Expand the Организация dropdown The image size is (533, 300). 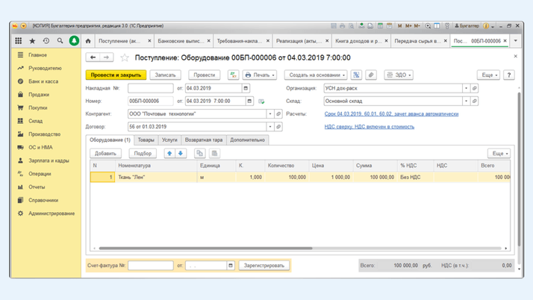pos(467,88)
